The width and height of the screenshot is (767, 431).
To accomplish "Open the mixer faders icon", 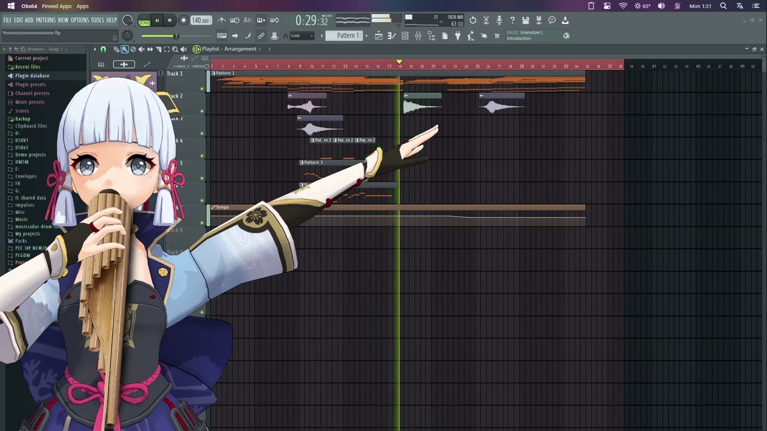I will tap(418, 36).
